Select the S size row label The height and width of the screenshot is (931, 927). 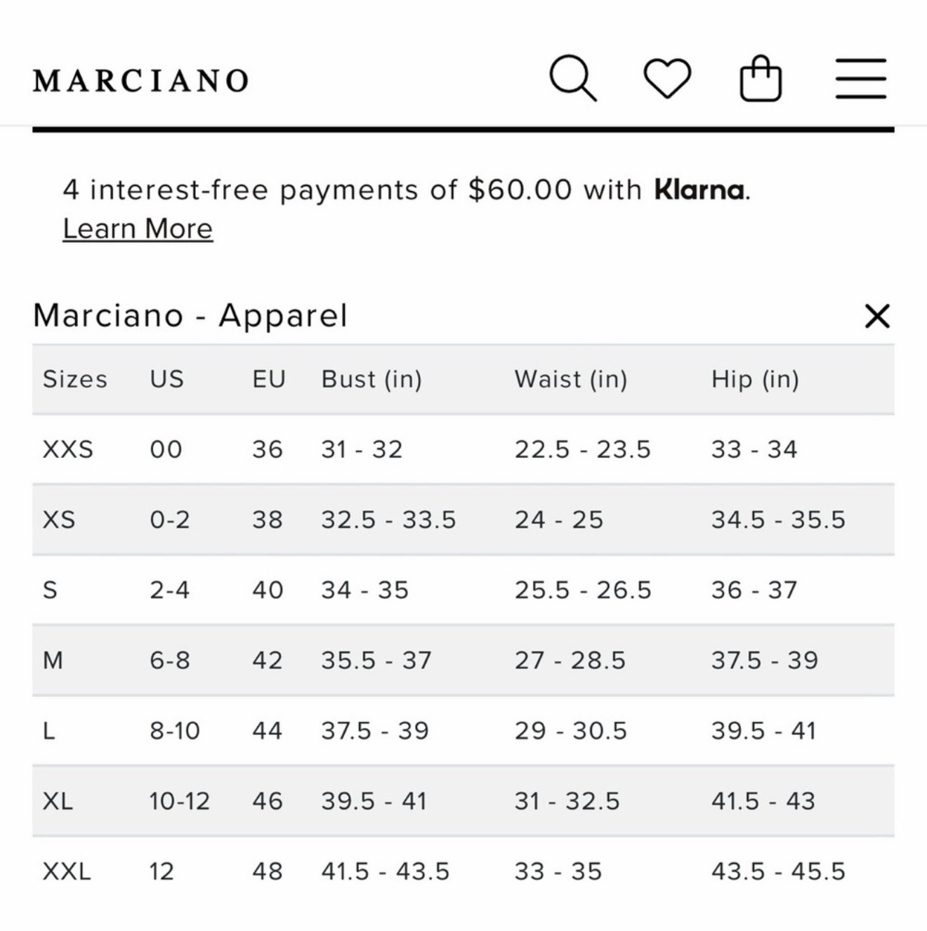[50, 590]
